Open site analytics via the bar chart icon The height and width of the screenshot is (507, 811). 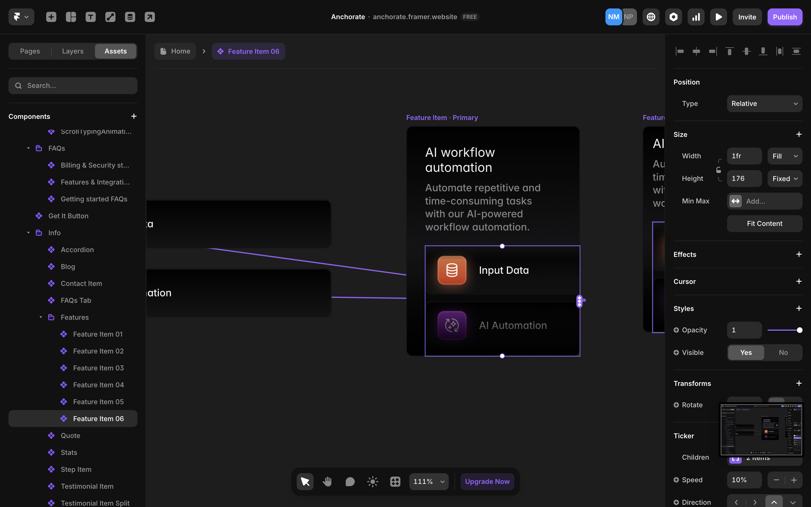[696, 17]
